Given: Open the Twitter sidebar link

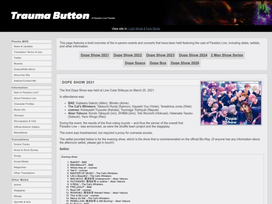Looking at the screenshot, I should [x=32, y=58].
